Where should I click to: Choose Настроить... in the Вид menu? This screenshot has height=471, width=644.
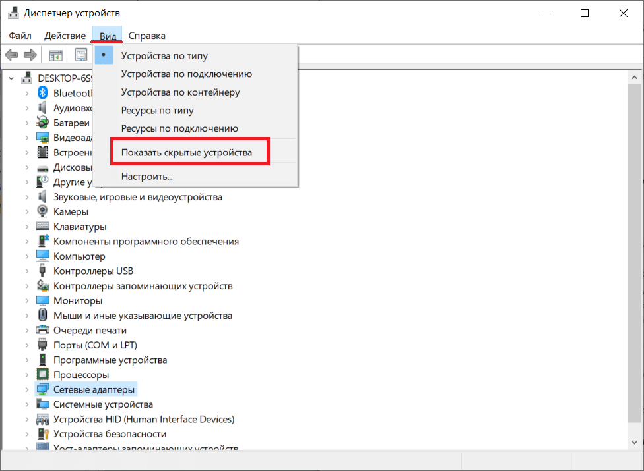146,177
